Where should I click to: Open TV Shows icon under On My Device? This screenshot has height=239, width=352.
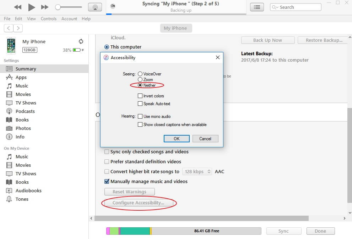[9, 173]
